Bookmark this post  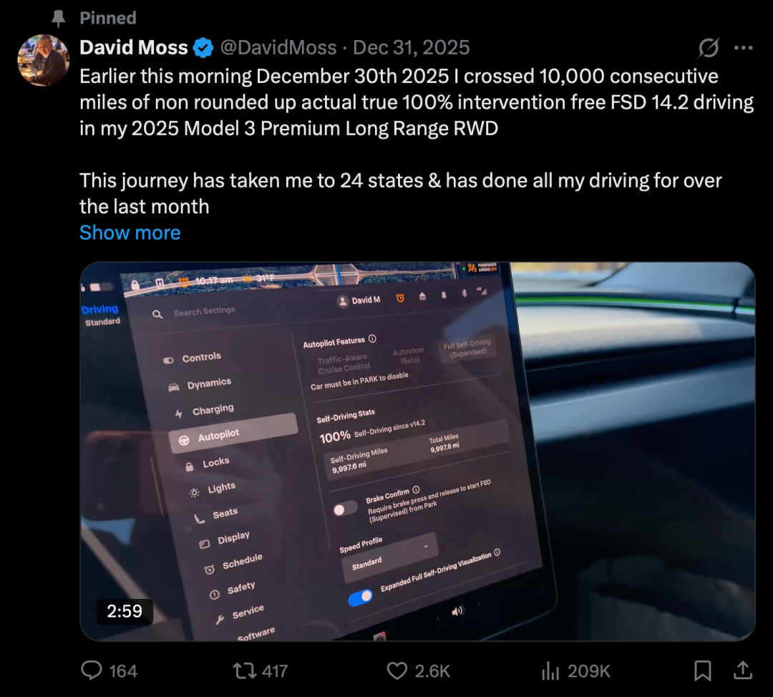(x=702, y=671)
